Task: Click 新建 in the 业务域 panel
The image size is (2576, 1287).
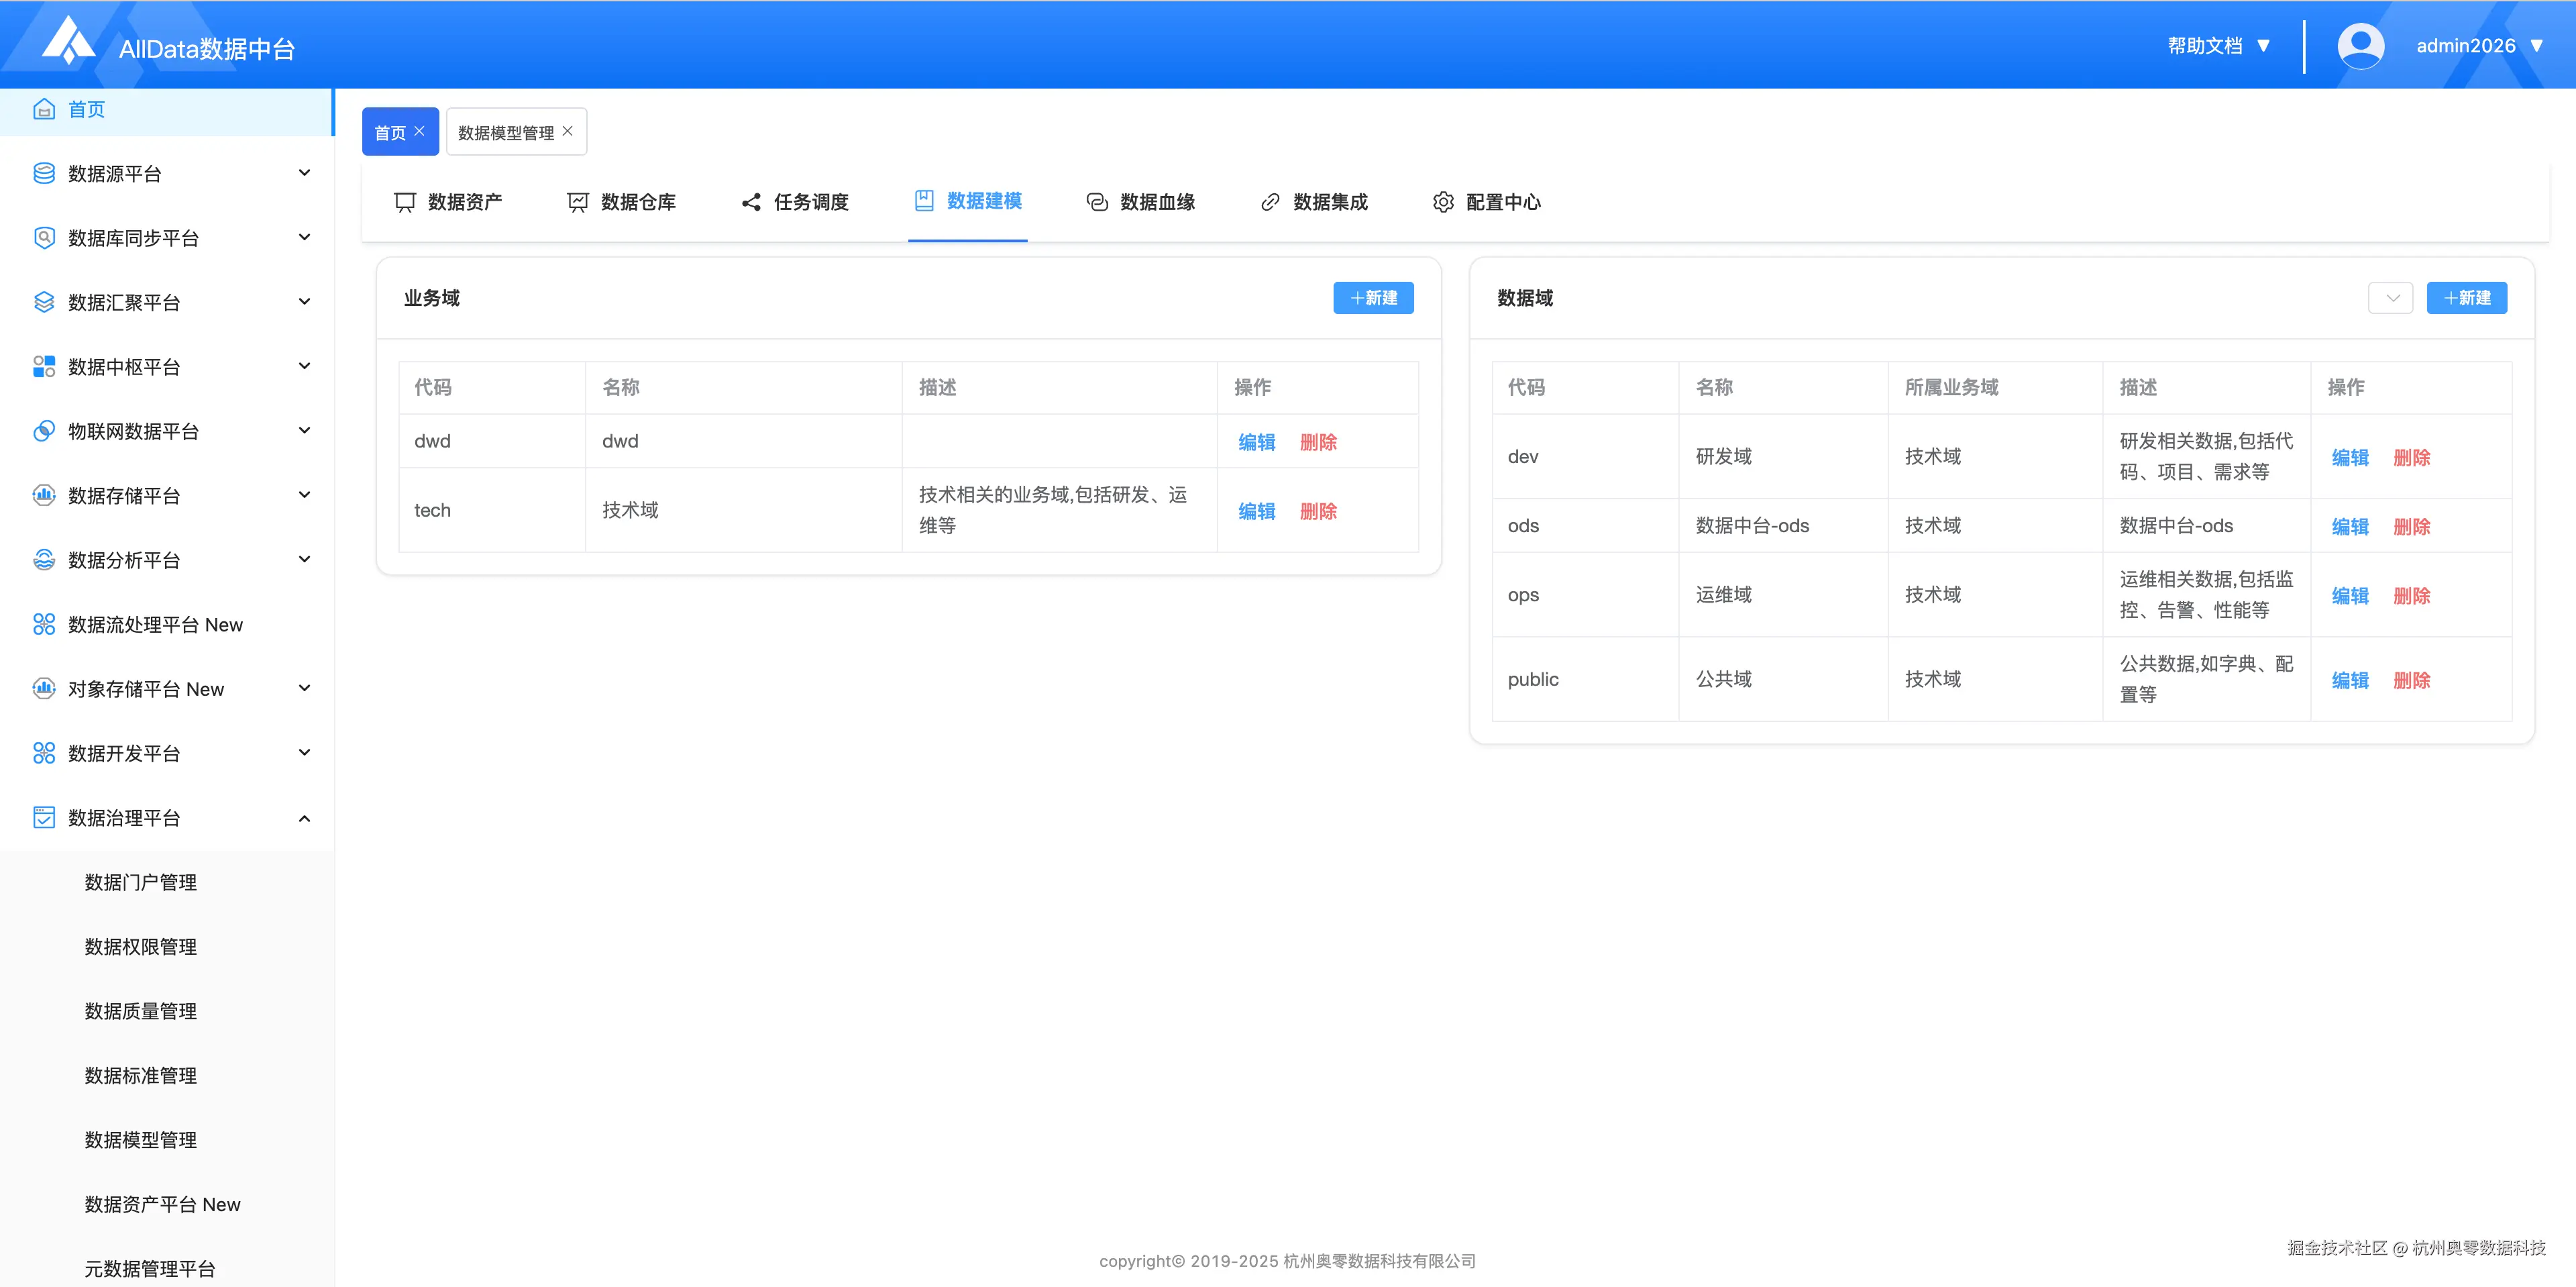Action: 1373,297
